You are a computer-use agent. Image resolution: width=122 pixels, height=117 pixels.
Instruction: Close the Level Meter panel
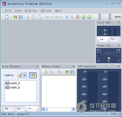[x=119, y=23]
